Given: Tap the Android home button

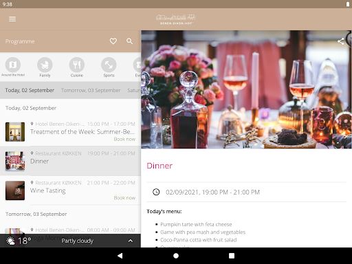Looking at the screenshot, I should (x=176, y=256).
